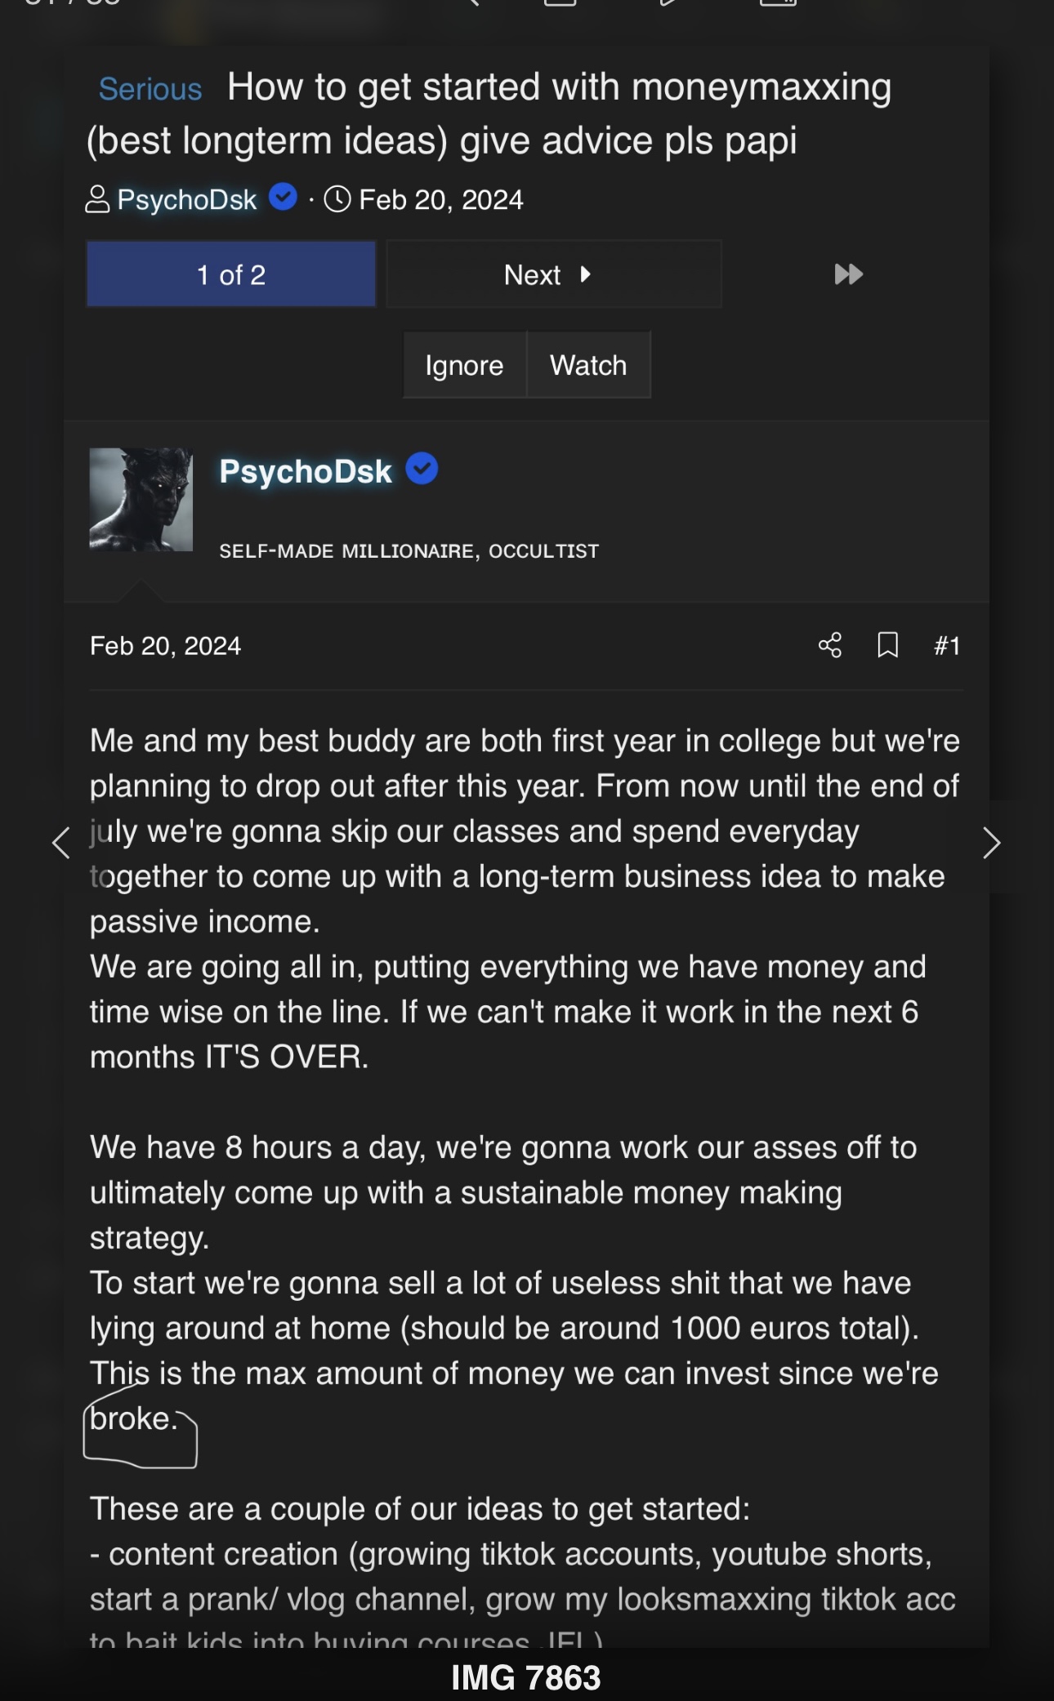Image resolution: width=1054 pixels, height=1701 pixels.
Task: Click the clock icon beside the thread date
Action: (x=337, y=199)
